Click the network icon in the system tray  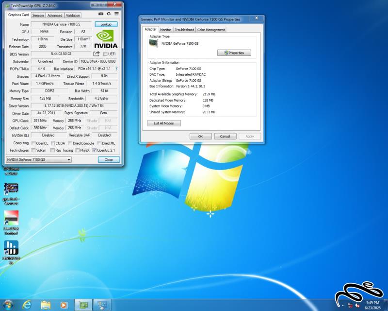point(350,306)
